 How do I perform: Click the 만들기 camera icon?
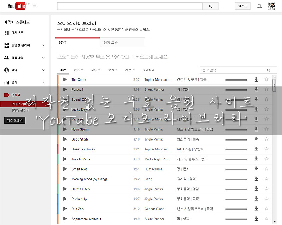7,95
